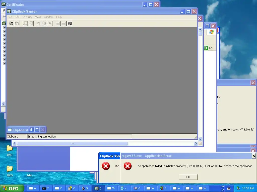The width and height of the screenshot is (257, 192).
Task: Switch to the blue document taskbar button
Action: click(x=124, y=188)
